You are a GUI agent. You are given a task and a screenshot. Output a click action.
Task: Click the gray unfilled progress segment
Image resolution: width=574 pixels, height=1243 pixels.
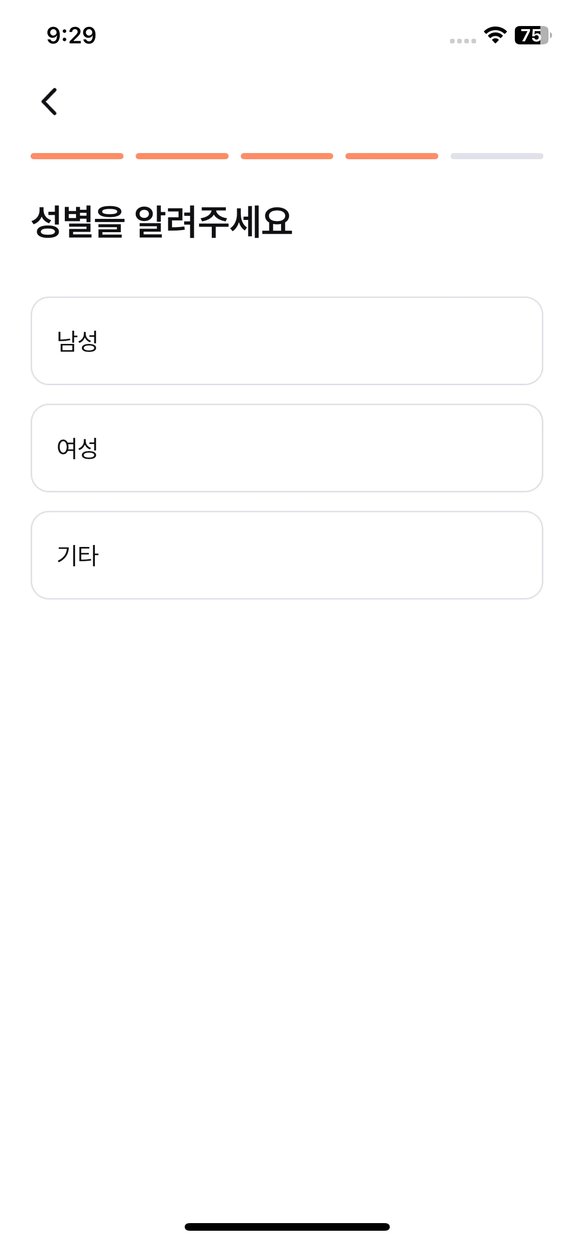click(497, 156)
